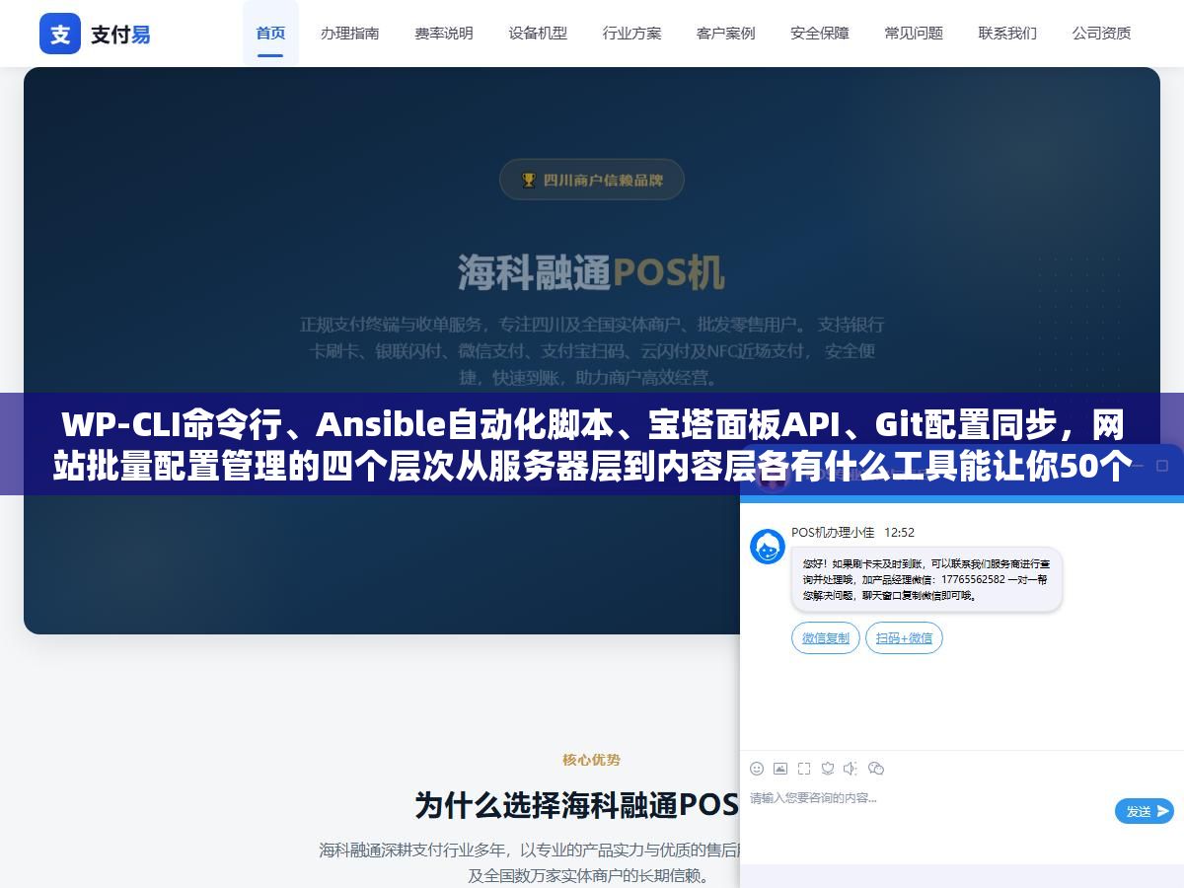Click the overlay text beginning WP-CLI命令行
This screenshot has width=1184, height=888.
coord(592,445)
